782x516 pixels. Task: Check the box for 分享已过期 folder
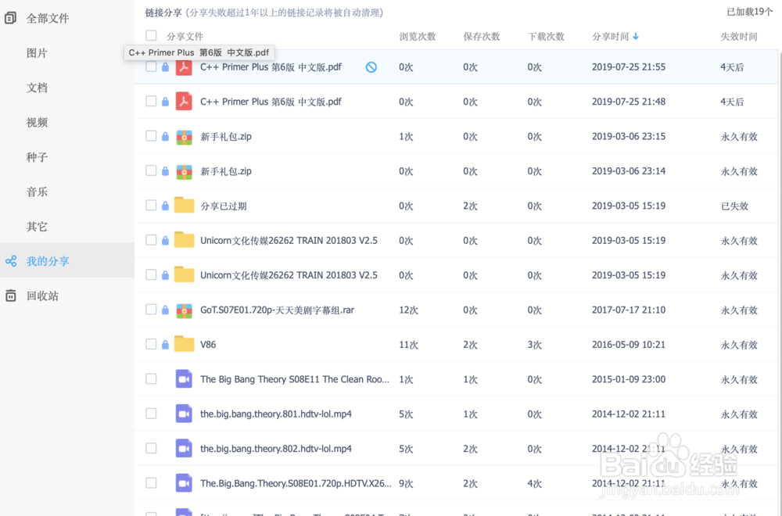(151, 206)
